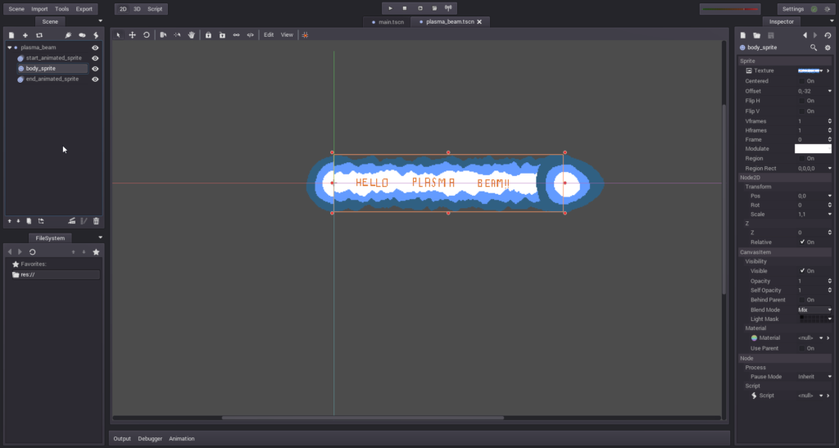Open the Import menu
Viewport: 839px width, 448px height.
pos(39,9)
